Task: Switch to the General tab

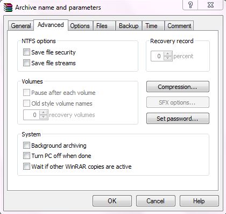Action: pyautogui.click(x=21, y=26)
